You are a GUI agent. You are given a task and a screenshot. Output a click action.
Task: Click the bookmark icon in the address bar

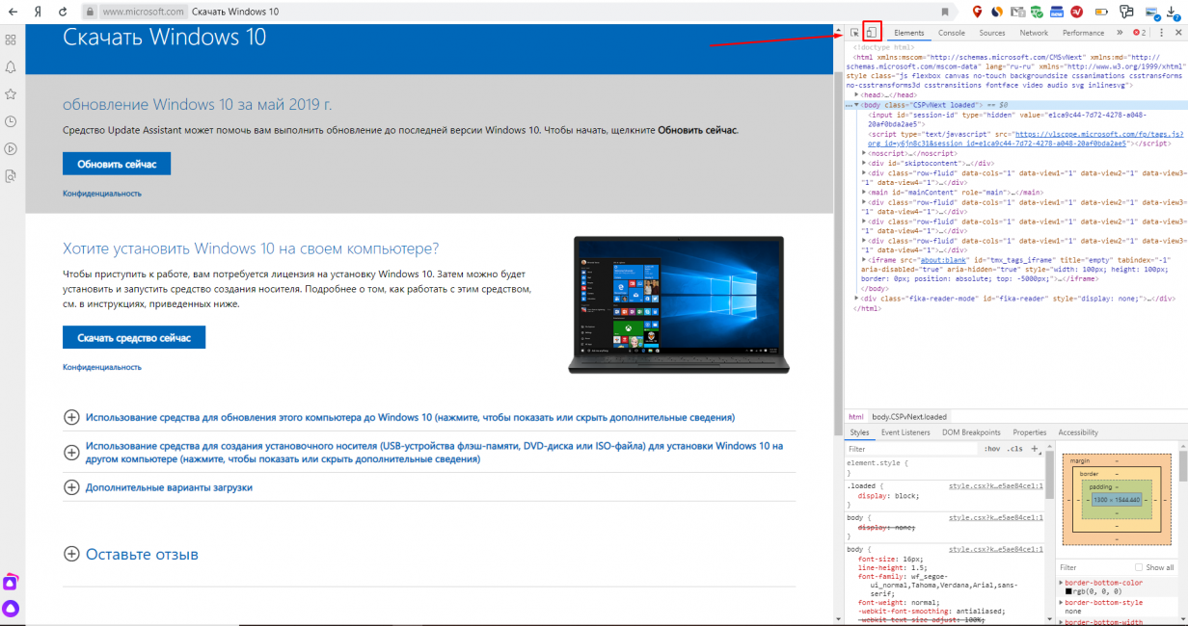tap(945, 12)
